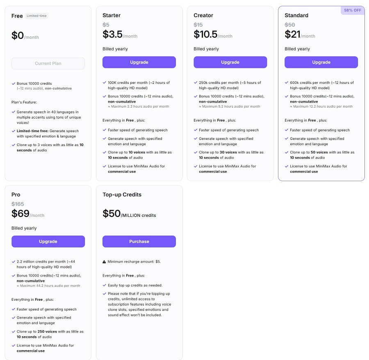Image resolution: width=369 pixels, height=360 pixels.
Task: Click the checkmark beside Clone up to 3 voices
Action: pos(13,145)
